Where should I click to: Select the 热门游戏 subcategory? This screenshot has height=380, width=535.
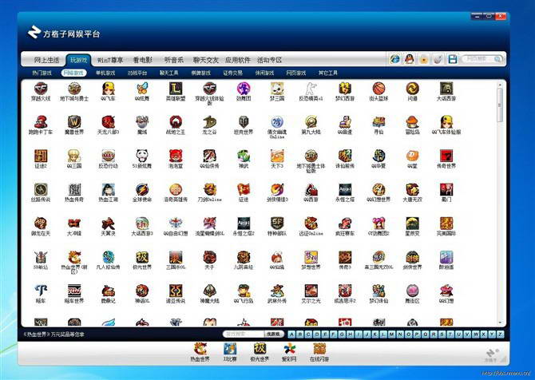[x=42, y=73]
